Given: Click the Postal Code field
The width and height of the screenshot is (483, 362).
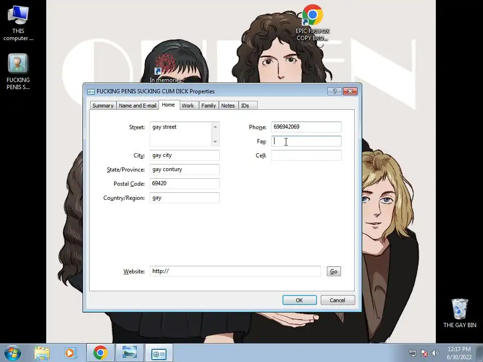Looking at the screenshot, I should 184,183.
